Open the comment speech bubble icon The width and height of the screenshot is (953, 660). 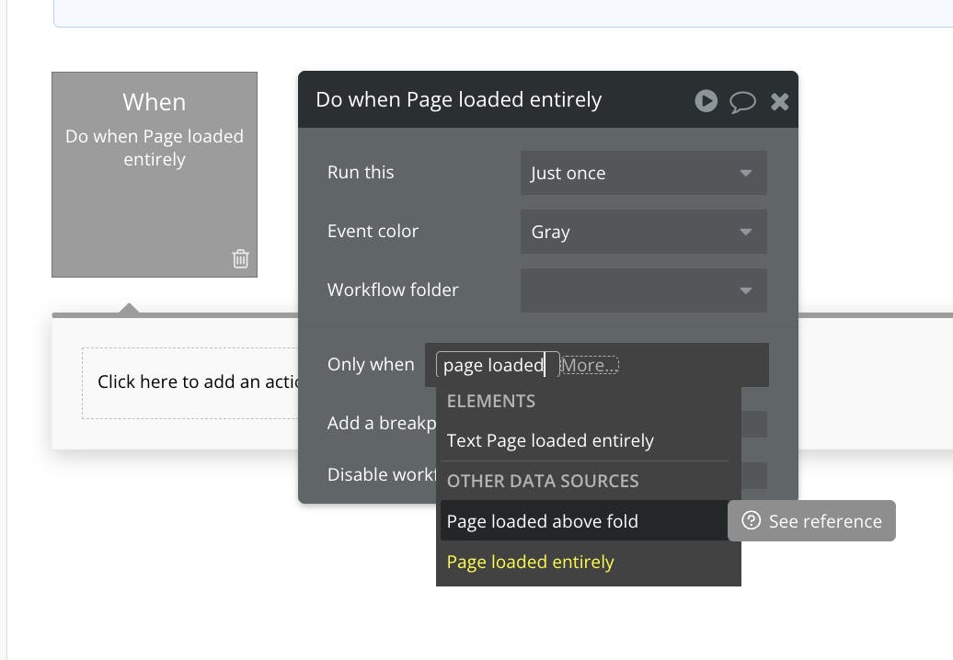tap(742, 101)
